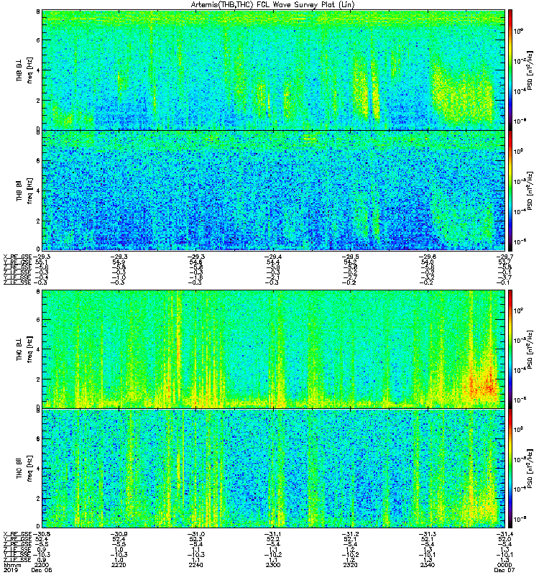Click the THB X_RE_GSE value '-29.4'
Screen dimensions: 539x575
[273, 257]
